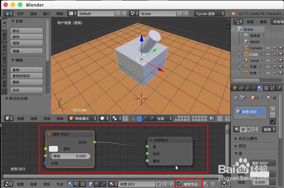Open the viewport shading selector
284x188 pixels.
tap(104, 119)
